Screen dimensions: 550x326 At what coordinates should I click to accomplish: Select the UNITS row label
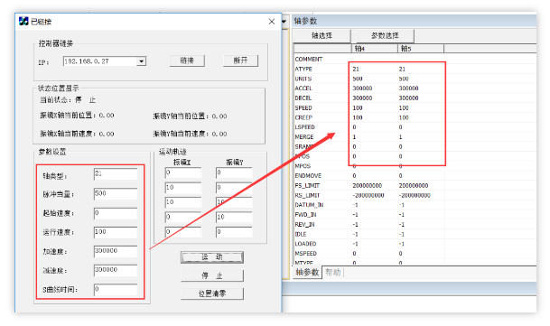(303, 79)
